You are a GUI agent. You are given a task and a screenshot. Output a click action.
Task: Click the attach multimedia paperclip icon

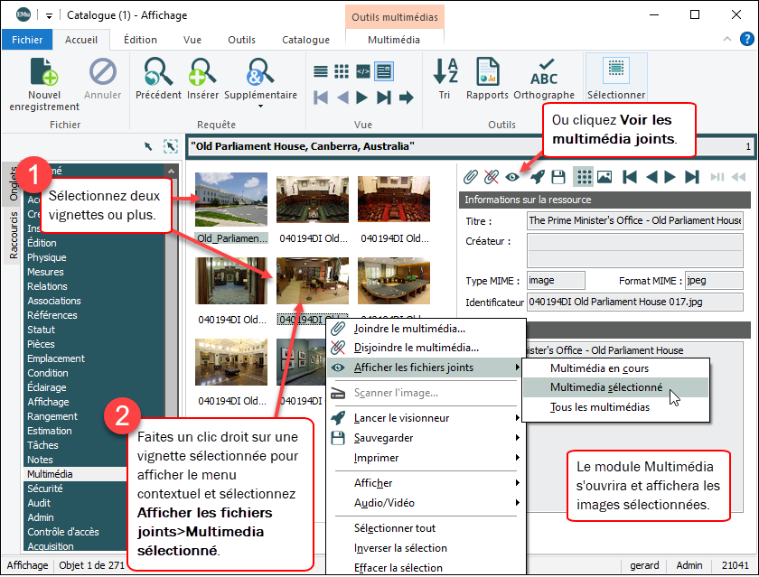pos(471,177)
